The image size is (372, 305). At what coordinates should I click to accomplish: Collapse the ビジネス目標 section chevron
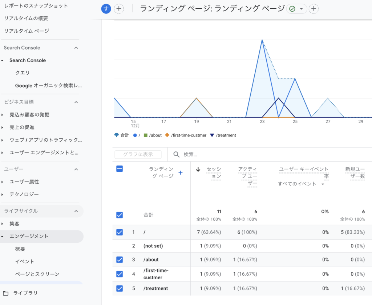pyautogui.click(x=76, y=102)
